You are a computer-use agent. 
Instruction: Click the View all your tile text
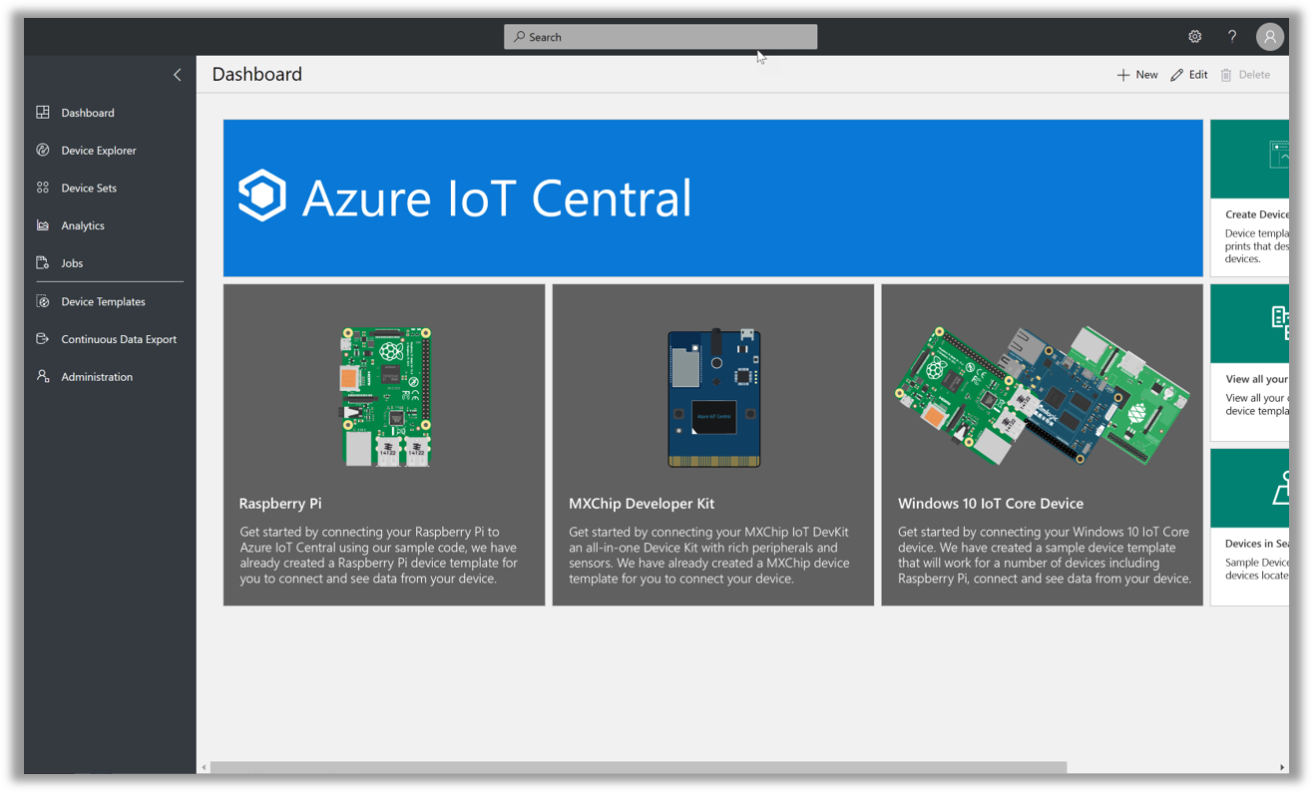tap(1256, 379)
